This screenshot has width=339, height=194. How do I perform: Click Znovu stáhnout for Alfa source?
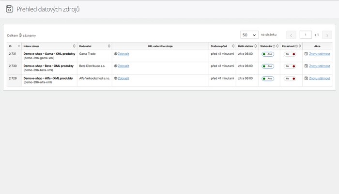320,78
